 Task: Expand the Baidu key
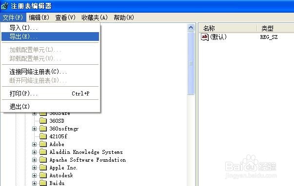[34, 183]
